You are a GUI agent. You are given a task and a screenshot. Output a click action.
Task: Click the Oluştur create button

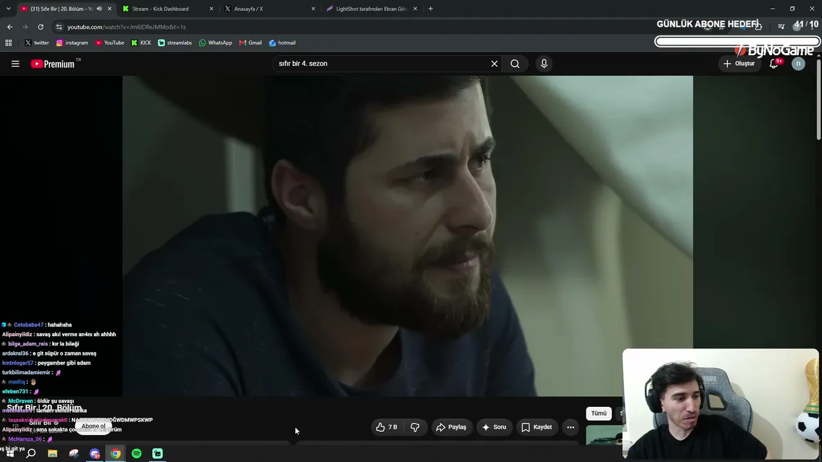pyautogui.click(x=739, y=64)
